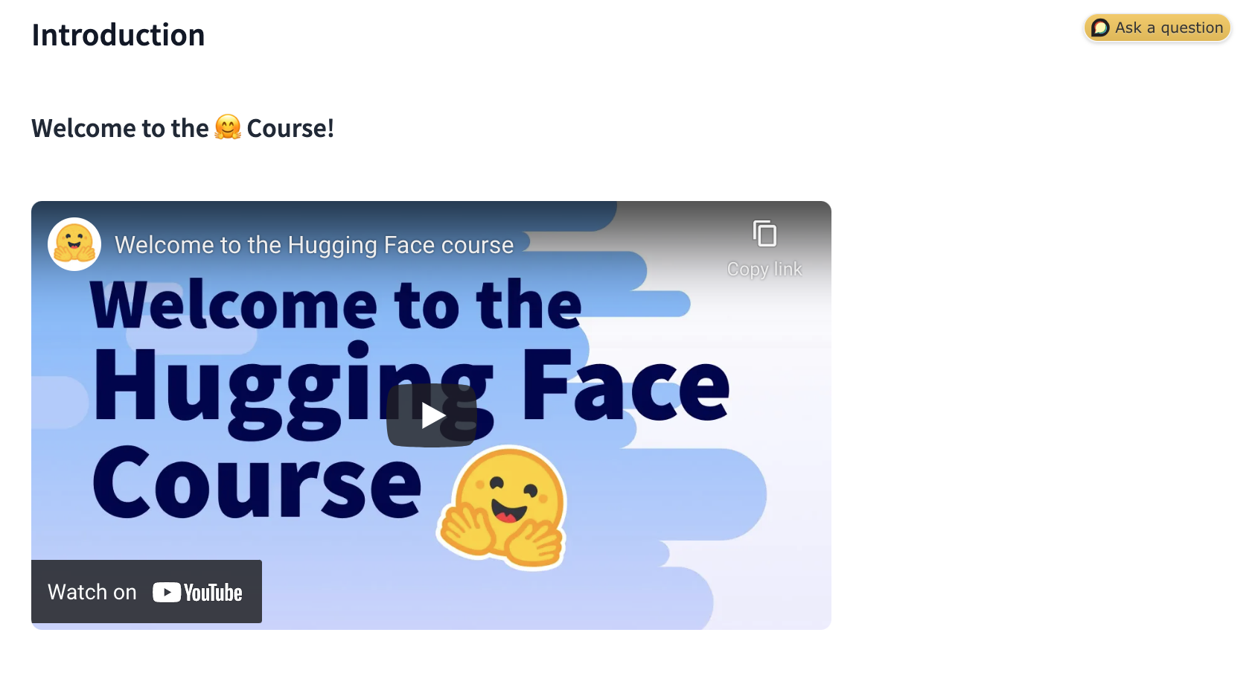Click the large 'Face' word in the thumbnail
The width and height of the screenshot is (1255, 679).
[625, 385]
